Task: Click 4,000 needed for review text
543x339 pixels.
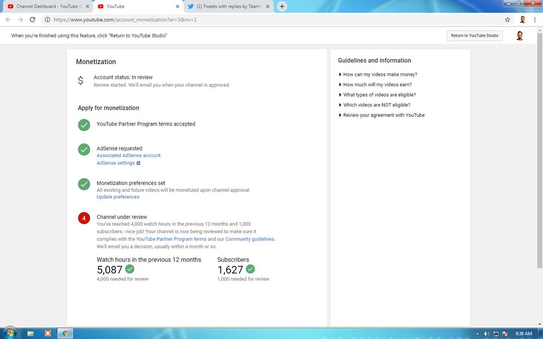Action: click(123, 279)
